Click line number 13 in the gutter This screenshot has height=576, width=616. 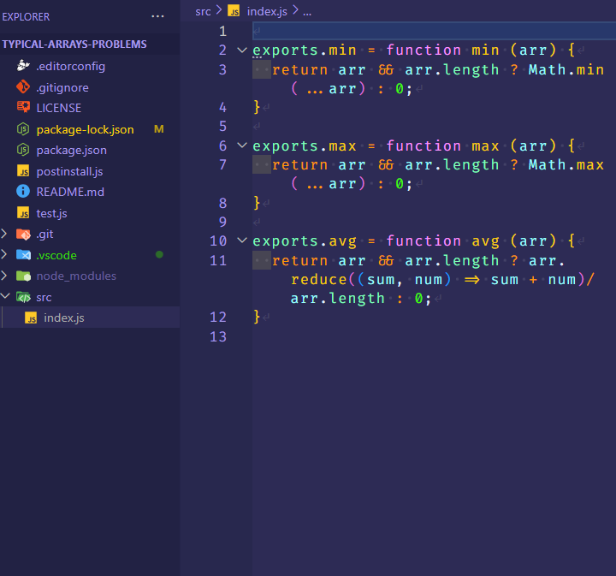(x=218, y=336)
